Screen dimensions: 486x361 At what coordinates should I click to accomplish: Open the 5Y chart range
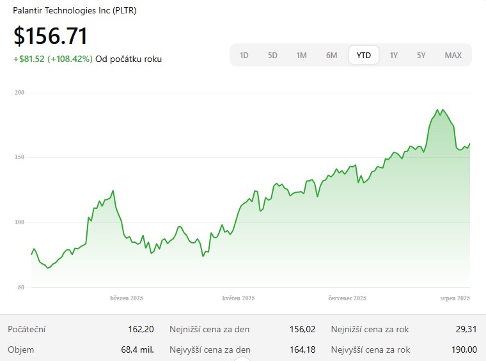pos(421,55)
